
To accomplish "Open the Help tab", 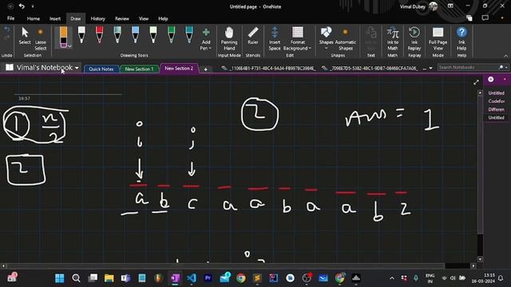I will 163,18.
